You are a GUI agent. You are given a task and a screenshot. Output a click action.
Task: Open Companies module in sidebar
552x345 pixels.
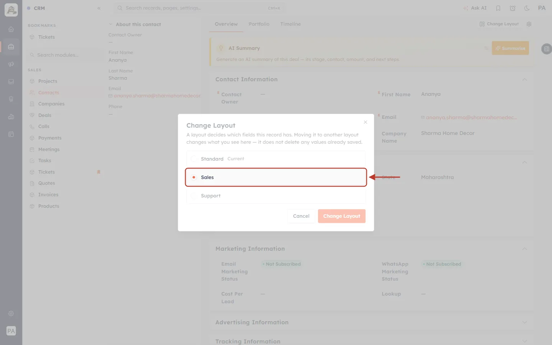click(x=51, y=104)
